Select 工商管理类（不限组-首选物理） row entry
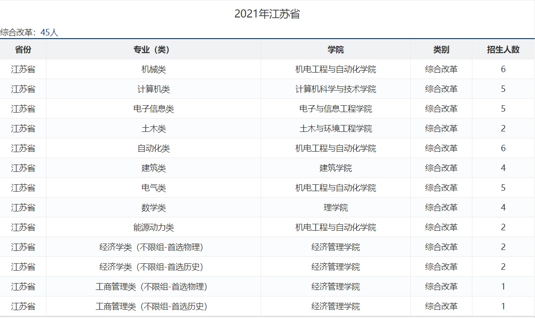 (151, 287)
